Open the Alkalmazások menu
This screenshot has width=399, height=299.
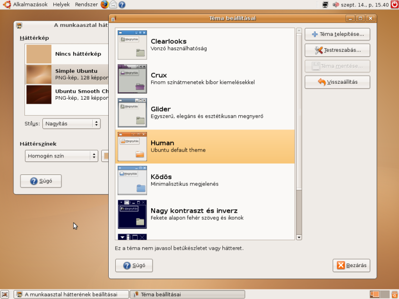pyautogui.click(x=30, y=5)
